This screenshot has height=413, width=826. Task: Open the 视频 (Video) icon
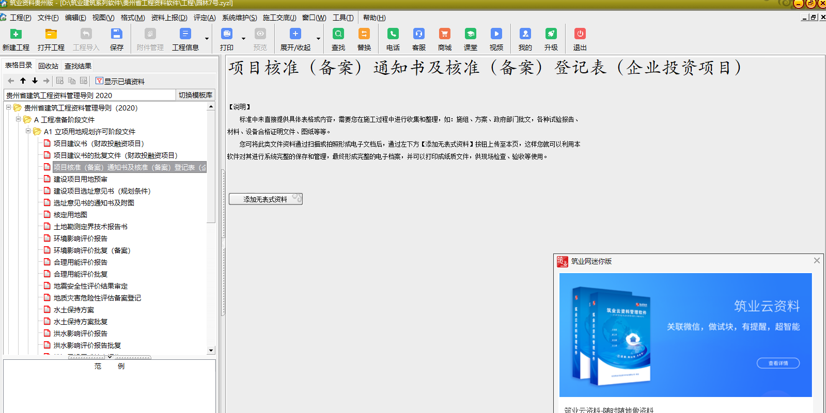tap(496, 34)
